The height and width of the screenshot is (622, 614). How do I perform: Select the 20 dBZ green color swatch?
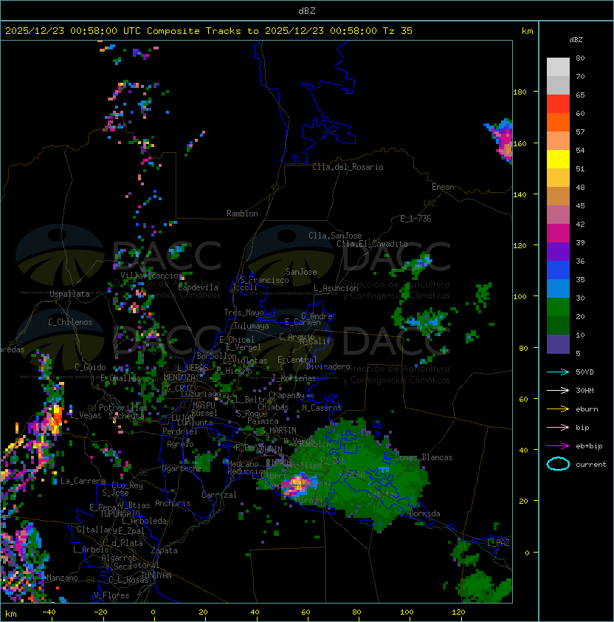(558, 325)
